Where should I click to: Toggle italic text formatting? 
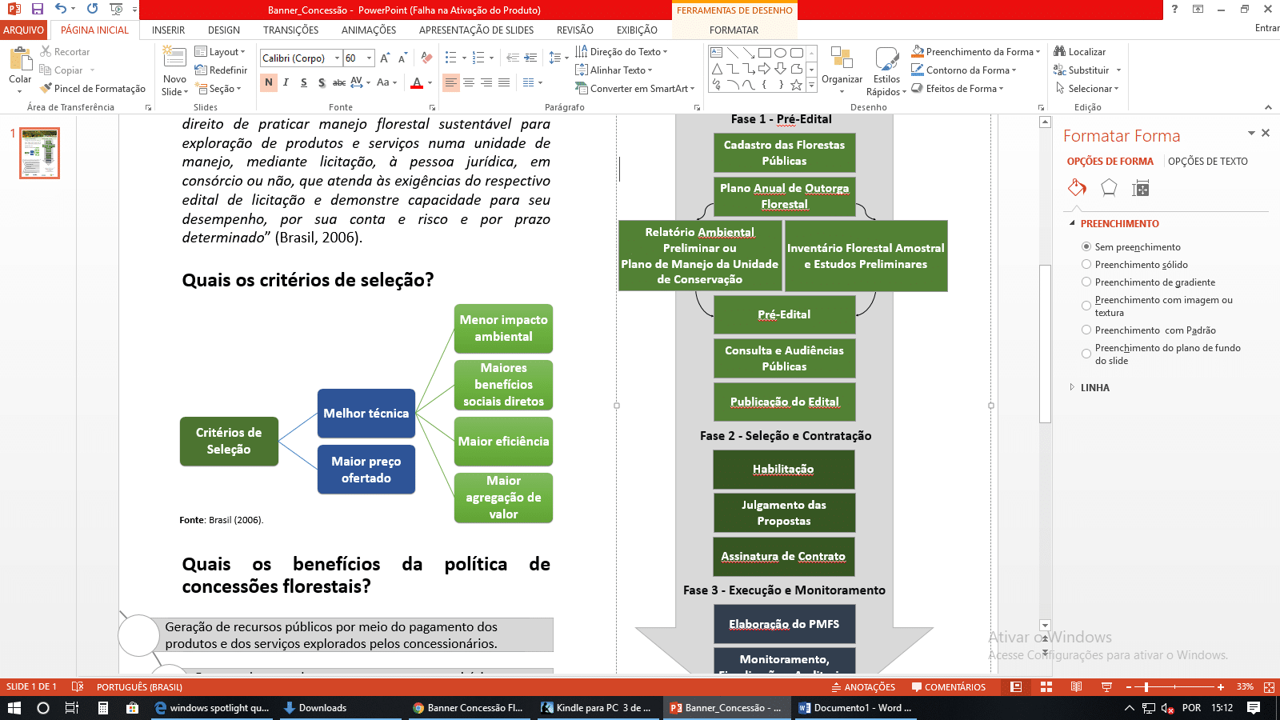pyautogui.click(x=286, y=82)
